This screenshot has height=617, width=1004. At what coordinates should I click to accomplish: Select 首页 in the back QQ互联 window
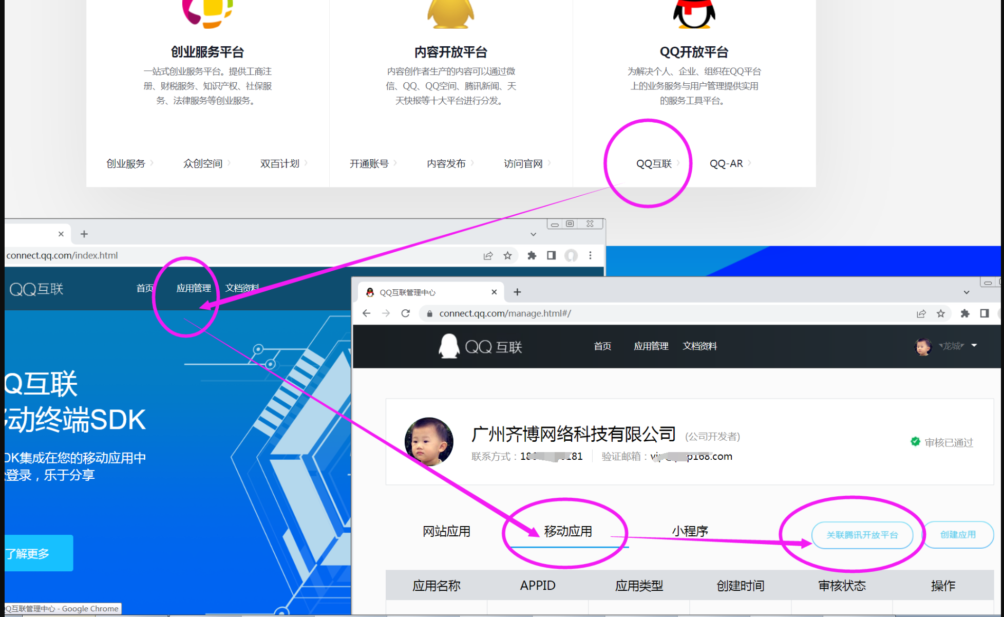point(145,288)
